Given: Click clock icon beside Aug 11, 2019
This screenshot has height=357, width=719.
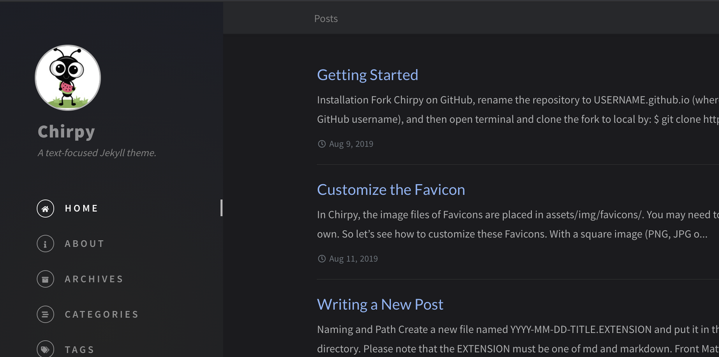Looking at the screenshot, I should tap(322, 259).
